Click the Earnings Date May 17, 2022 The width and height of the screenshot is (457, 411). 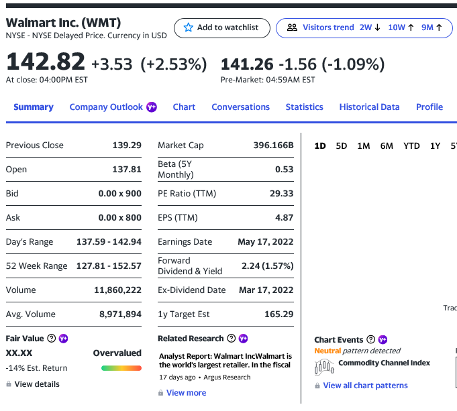[266, 242]
